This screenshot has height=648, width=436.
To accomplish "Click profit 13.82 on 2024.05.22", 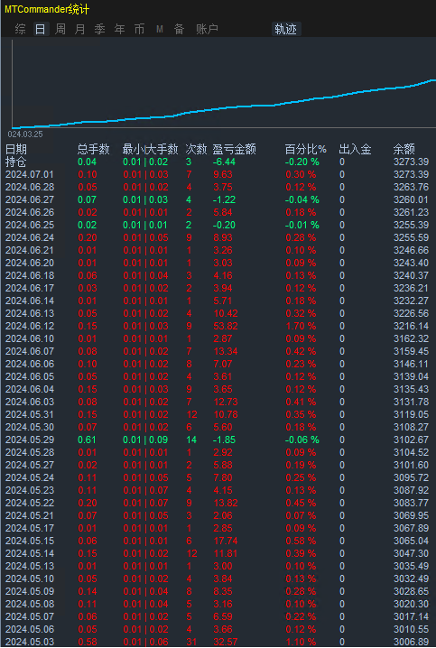I will point(226,503).
